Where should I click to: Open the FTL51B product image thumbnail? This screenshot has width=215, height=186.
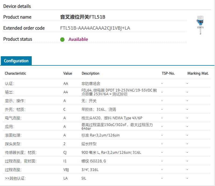[x=201, y=25]
